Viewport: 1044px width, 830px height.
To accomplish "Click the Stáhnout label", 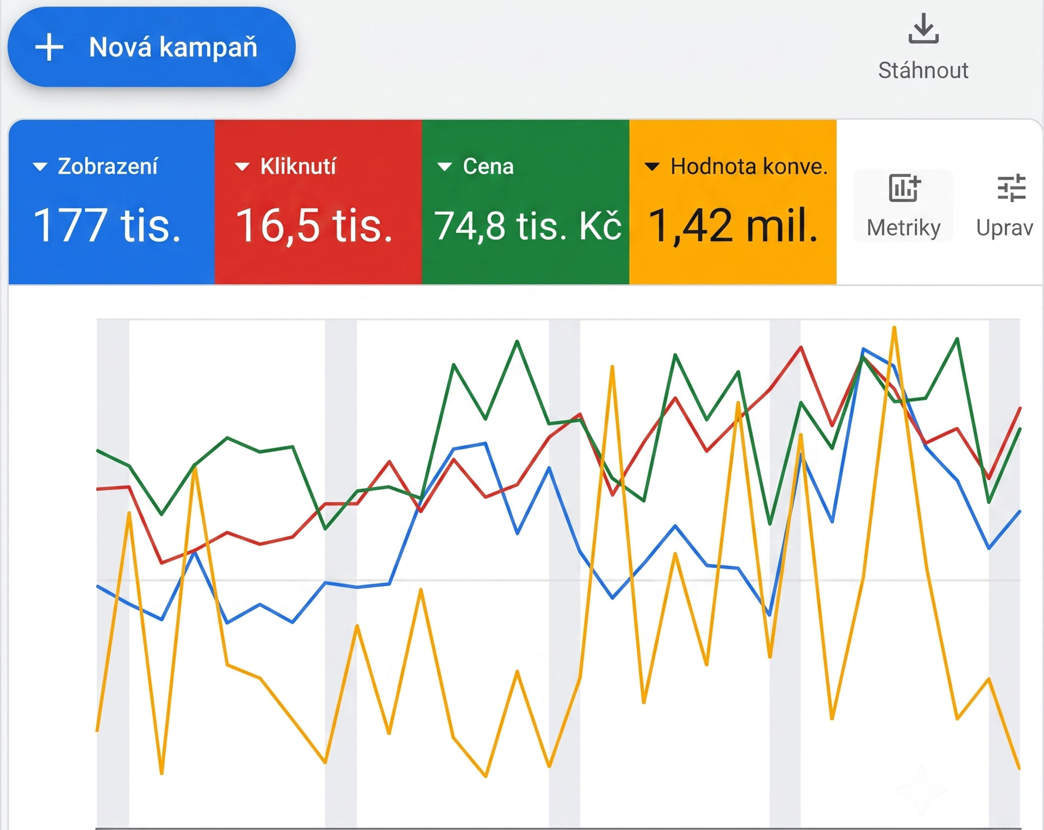I will click(923, 70).
